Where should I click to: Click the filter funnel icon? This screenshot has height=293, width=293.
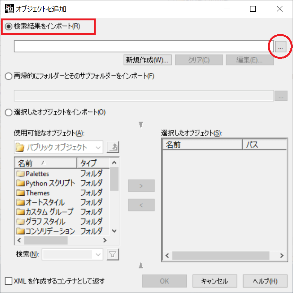coord(113,254)
